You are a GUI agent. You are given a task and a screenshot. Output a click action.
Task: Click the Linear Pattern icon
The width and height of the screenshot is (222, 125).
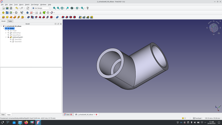pos(84,17)
